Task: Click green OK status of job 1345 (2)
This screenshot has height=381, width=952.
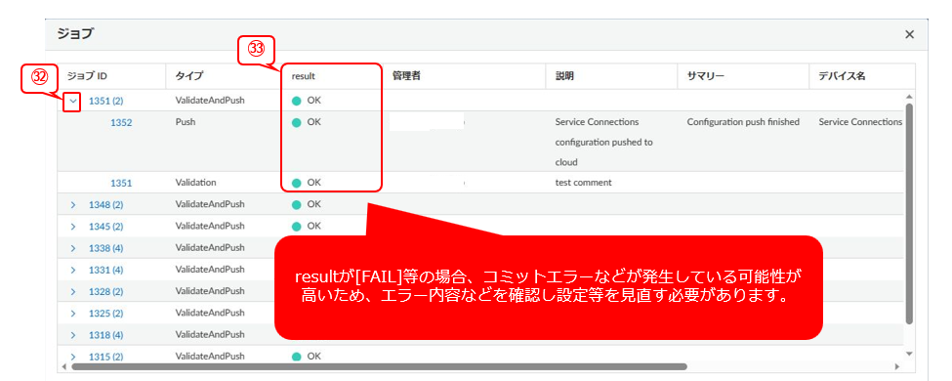Action: 306,226
